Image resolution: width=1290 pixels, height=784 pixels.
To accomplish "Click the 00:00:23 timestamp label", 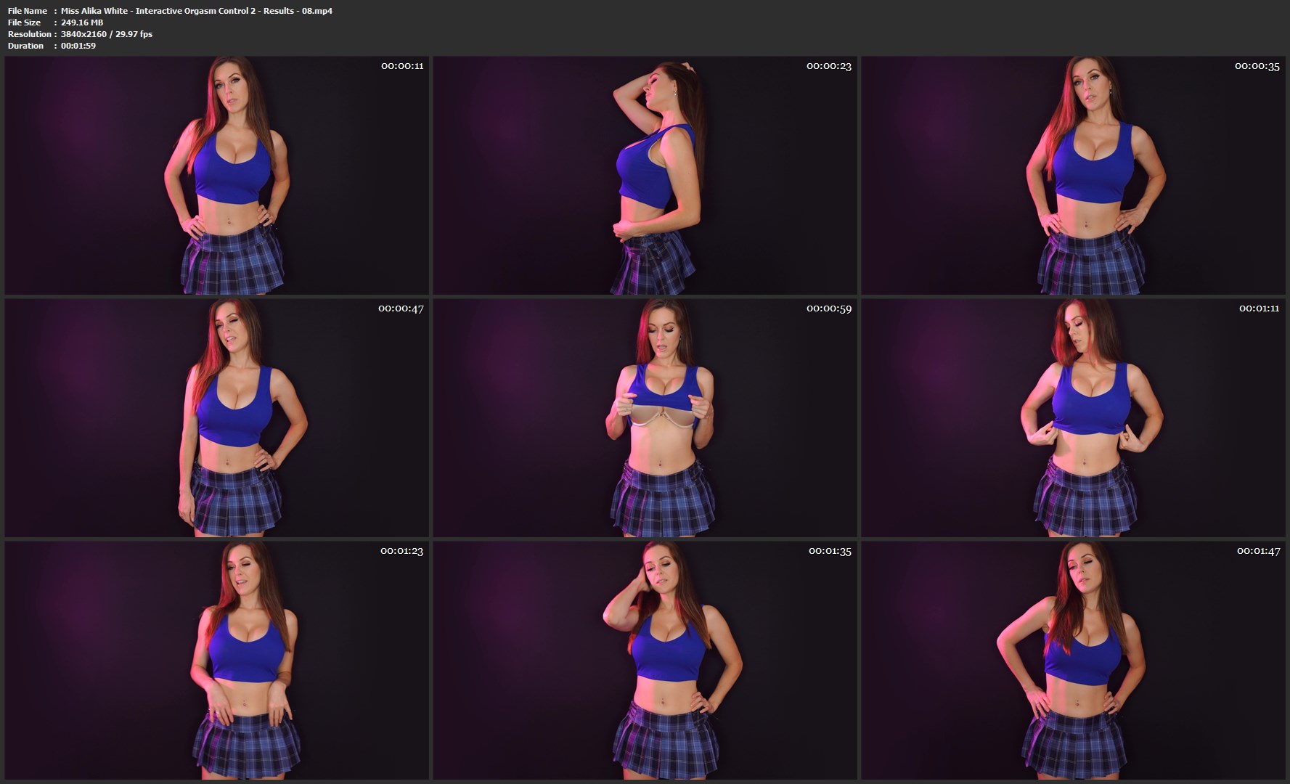I will click(828, 66).
